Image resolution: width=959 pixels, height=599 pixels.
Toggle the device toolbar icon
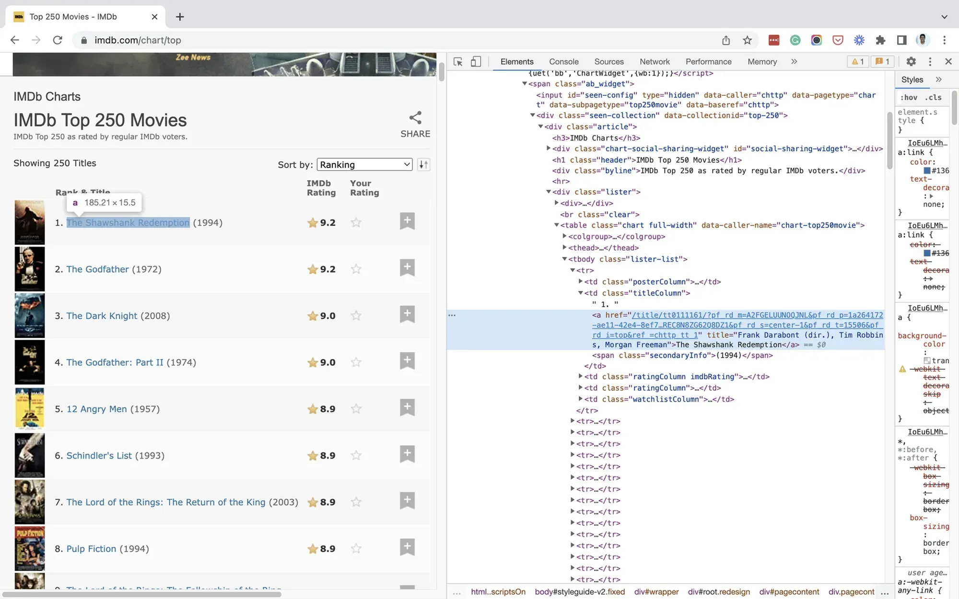coord(476,62)
